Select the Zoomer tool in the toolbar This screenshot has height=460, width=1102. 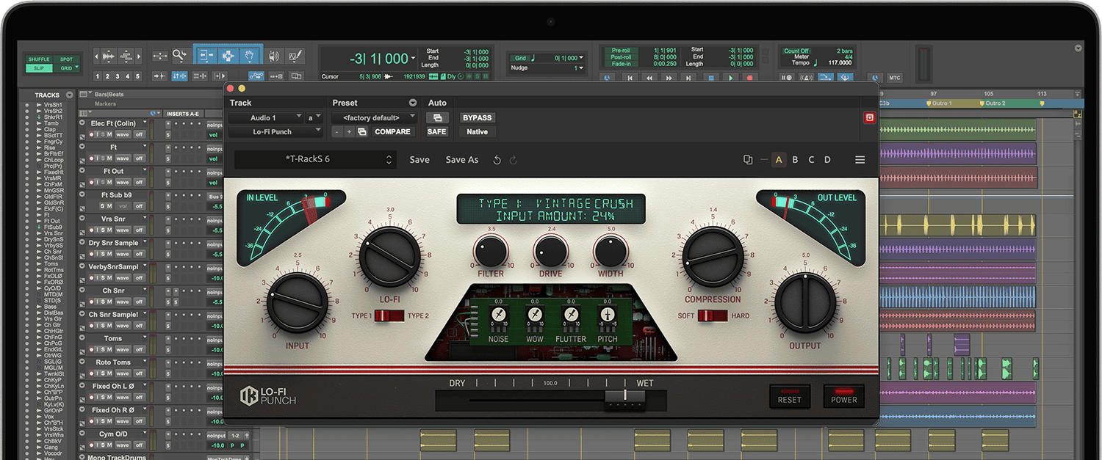pos(180,56)
